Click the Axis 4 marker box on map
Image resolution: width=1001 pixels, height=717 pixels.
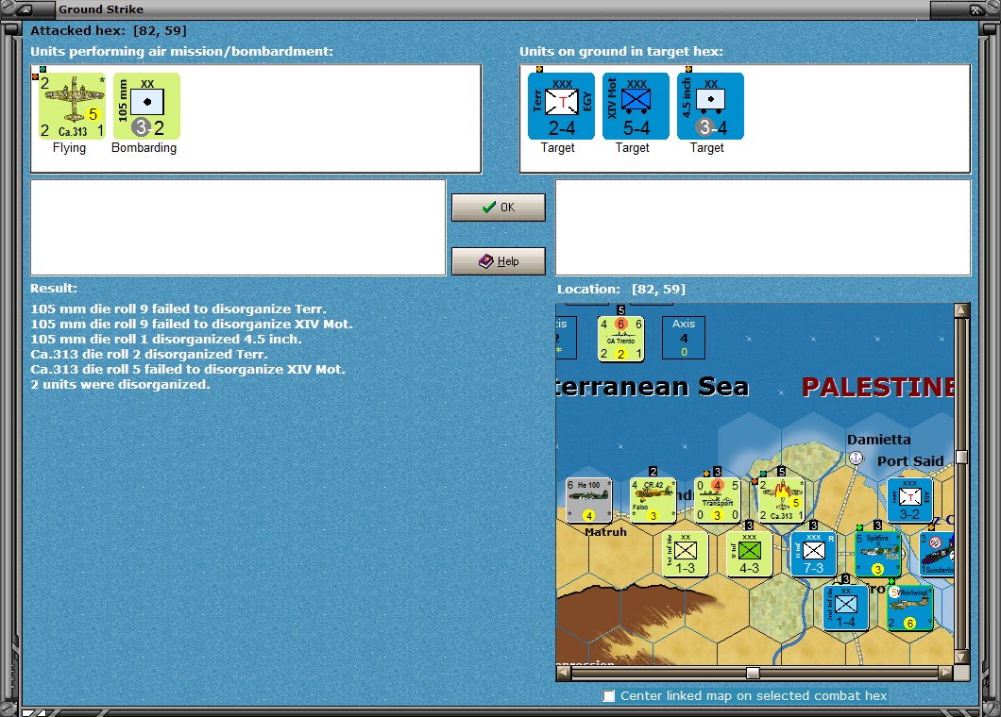pyautogui.click(x=683, y=338)
